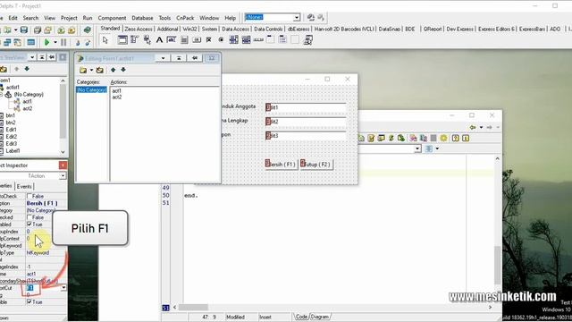Open the code editor class combo dropdown
This screenshot has height=322, width=572.
417,148
